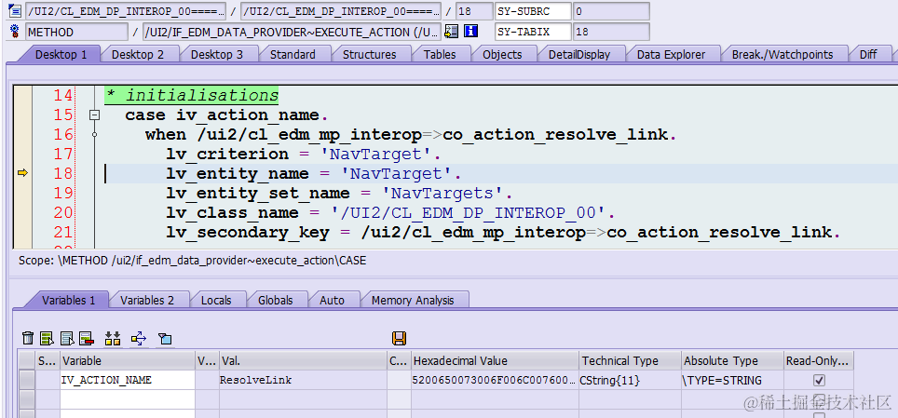Open the Objects tab
This screenshot has width=898, height=418.
(502, 54)
